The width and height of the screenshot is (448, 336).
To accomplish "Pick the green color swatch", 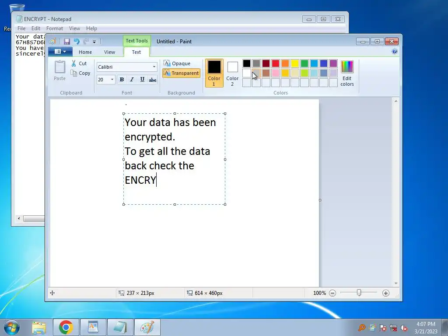I will pos(304,63).
